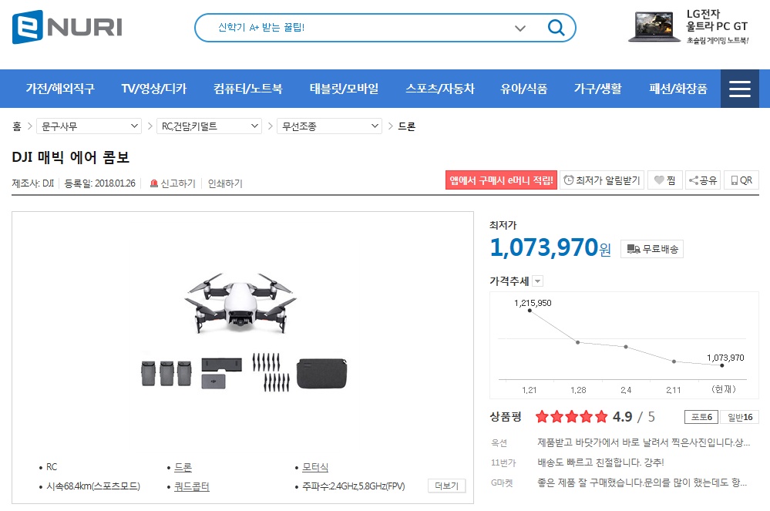This screenshot has width=770, height=511.
Task: Open the 태블릿/모바일 menu
Action: point(344,89)
